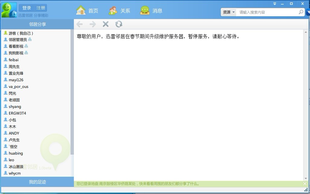The width and height of the screenshot is (310, 194).
Task: Go to the 首页 home page
Action: click(87, 11)
